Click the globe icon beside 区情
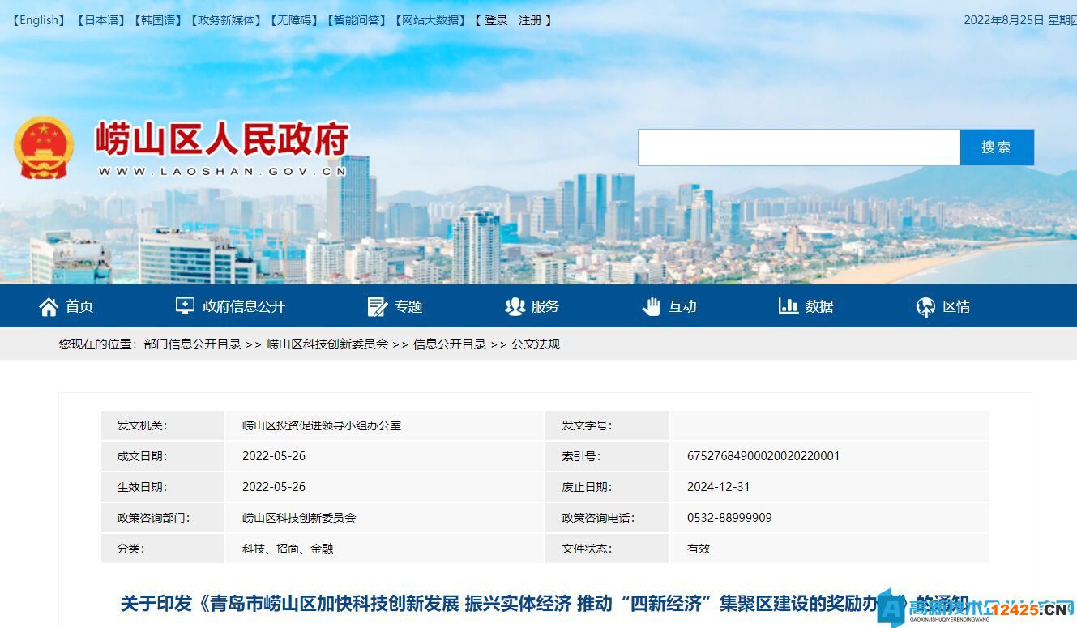Viewport: 1077px width, 628px height. click(925, 306)
